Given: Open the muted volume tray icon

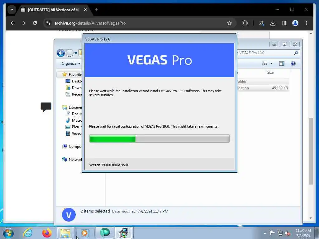Looking at the screenshot, I should [288, 233].
